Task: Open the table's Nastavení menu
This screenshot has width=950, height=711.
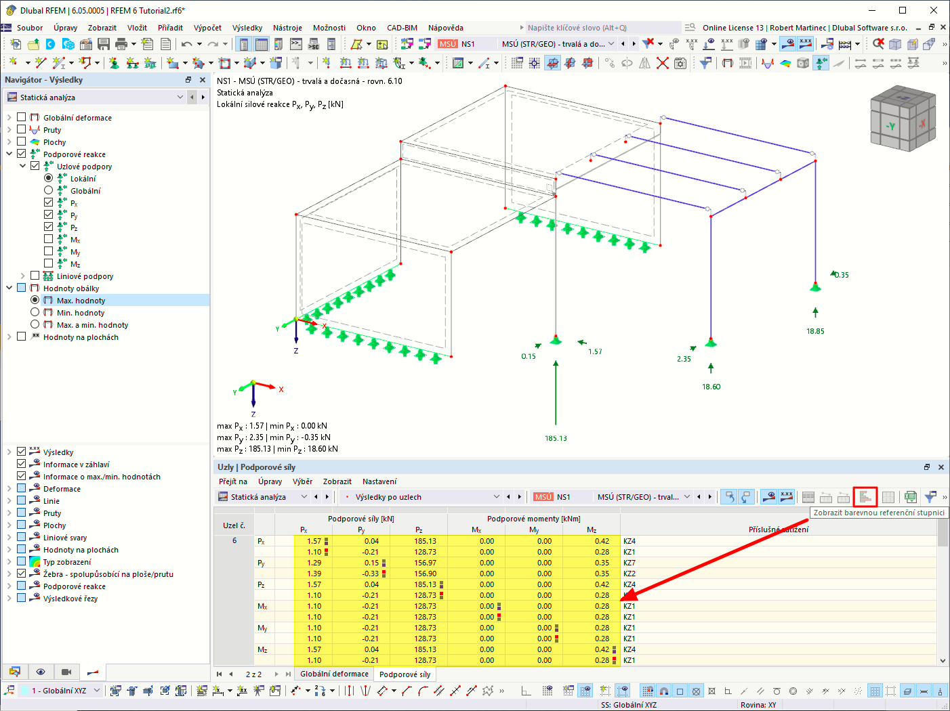Action: pyautogui.click(x=379, y=481)
